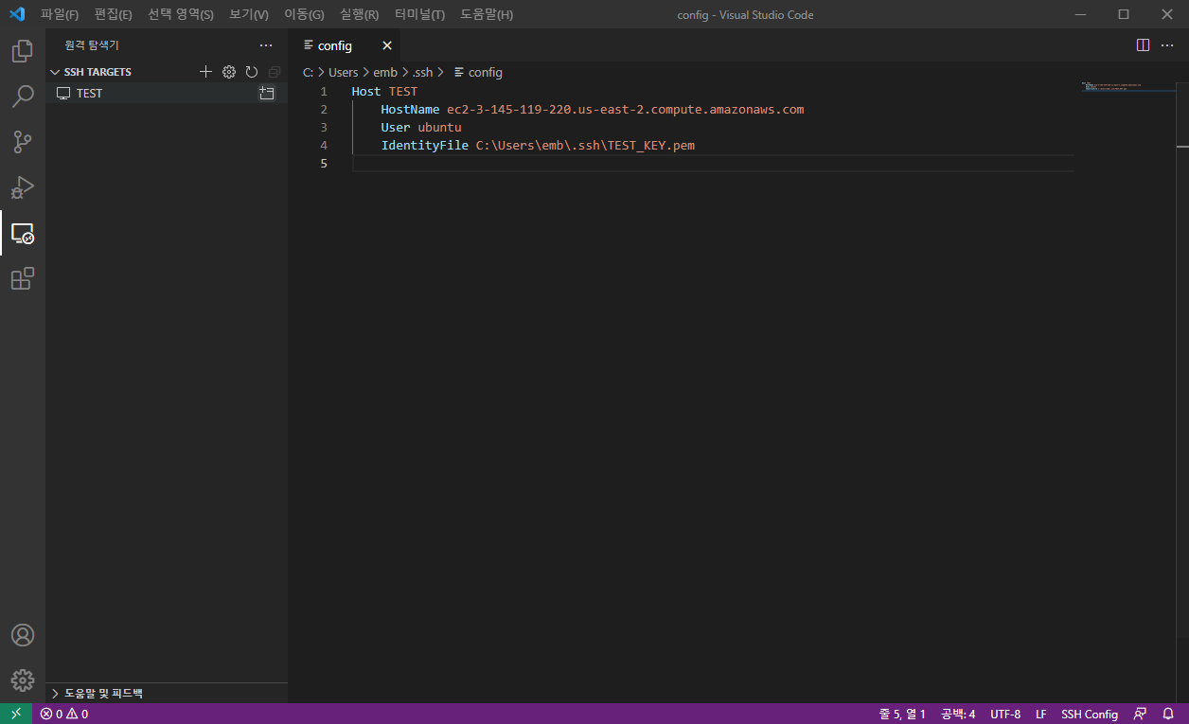The image size is (1189, 724).
Task: Go to line via 줄 5, 열 1
Action: pos(902,714)
